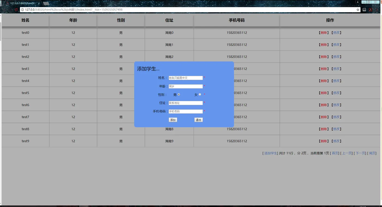Select the 女 gender radio button
The image size is (382, 207).
click(199, 94)
